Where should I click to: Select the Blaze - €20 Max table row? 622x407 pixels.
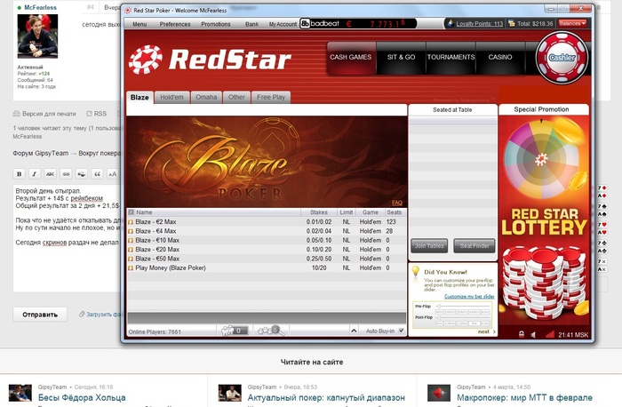[267, 250]
